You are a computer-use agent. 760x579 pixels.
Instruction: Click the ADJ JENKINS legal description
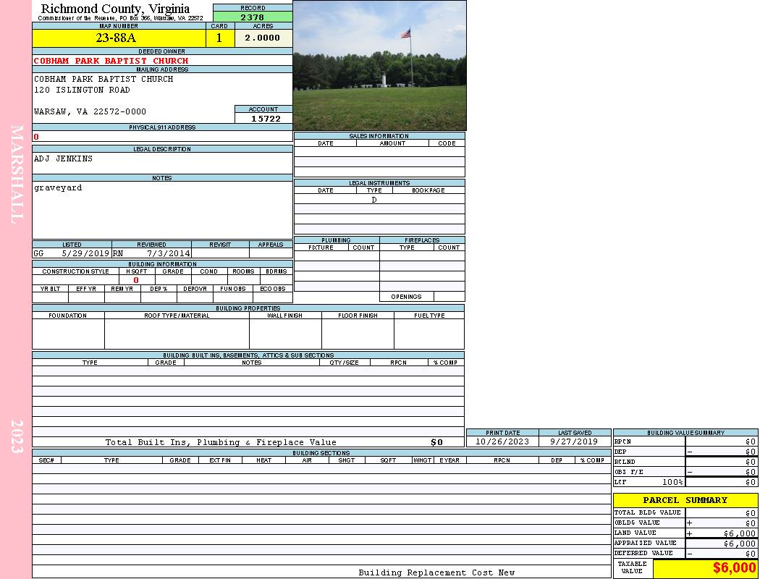coord(63,159)
